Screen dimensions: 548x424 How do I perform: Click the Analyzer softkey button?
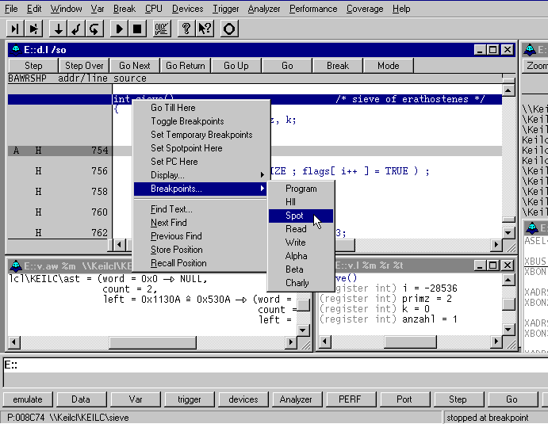tap(296, 399)
